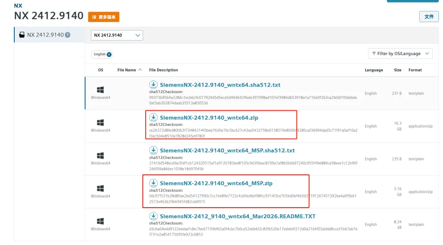Viewport: 443px width, 245px height.
Task: Open the NX 2412.9140 version dropdown
Action: coord(117,35)
